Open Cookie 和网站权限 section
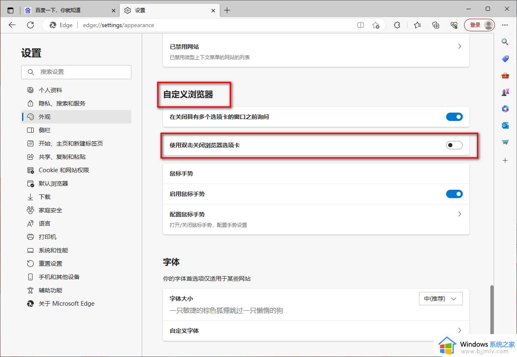This screenshot has width=517, height=357. point(76,170)
